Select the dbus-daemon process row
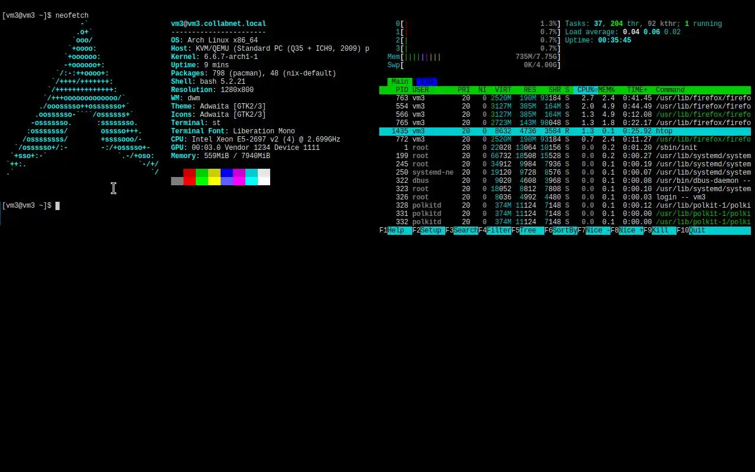Image resolution: width=755 pixels, height=472 pixels. click(x=565, y=181)
